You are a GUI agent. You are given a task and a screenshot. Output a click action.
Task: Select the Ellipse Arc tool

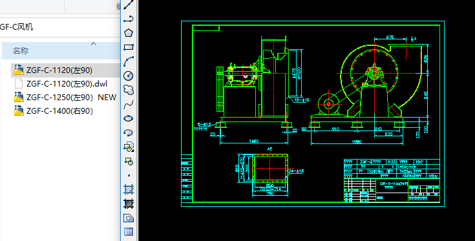tap(129, 132)
